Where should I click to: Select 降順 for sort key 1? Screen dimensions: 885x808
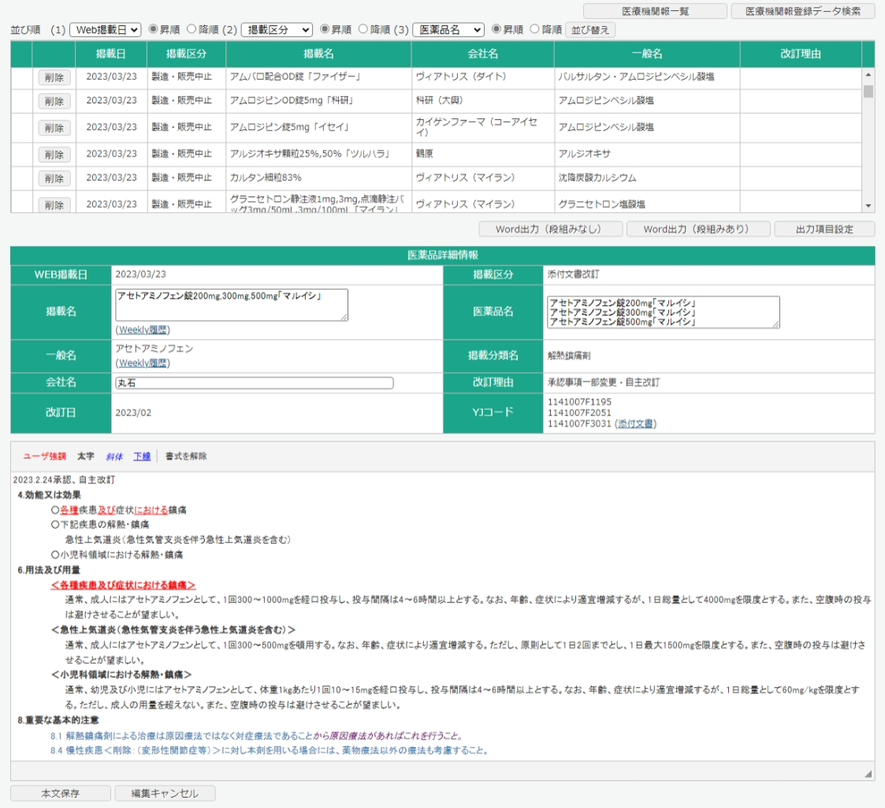point(192,29)
